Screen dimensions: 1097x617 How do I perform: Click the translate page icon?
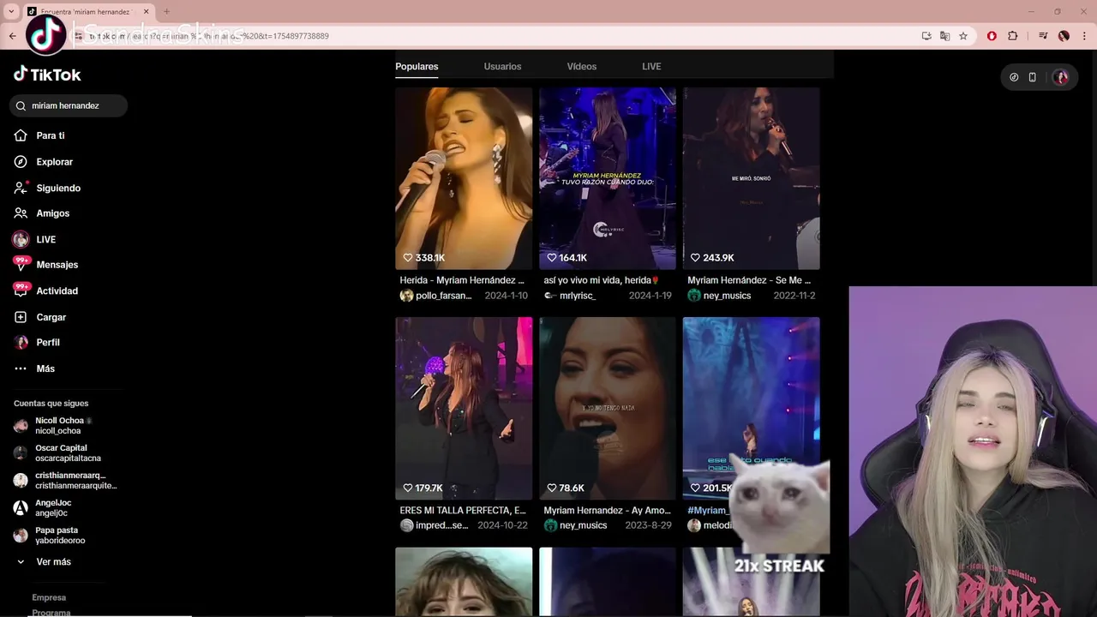[944, 36]
